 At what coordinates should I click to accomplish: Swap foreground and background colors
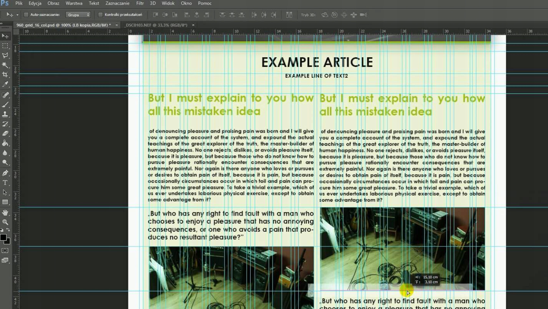point(8,230)
